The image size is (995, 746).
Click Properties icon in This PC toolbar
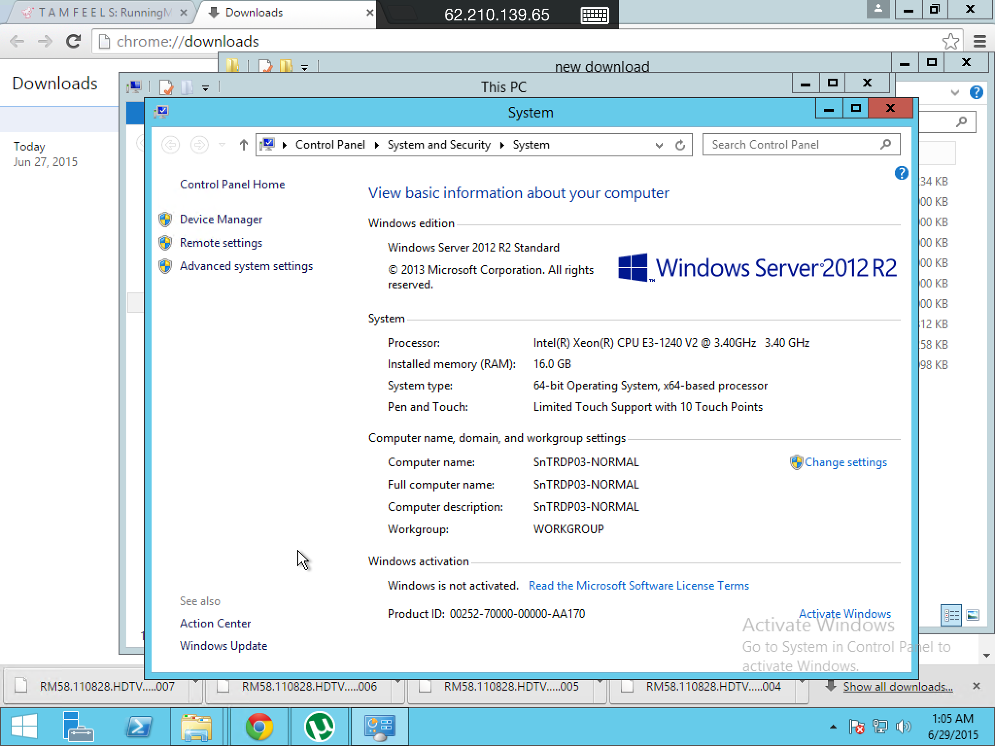click(x=166, y=87)
